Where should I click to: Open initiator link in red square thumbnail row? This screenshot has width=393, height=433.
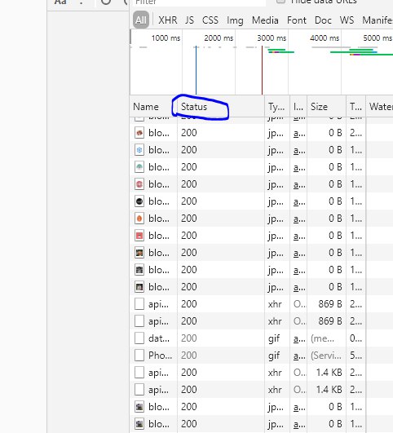tap(299, 236)
